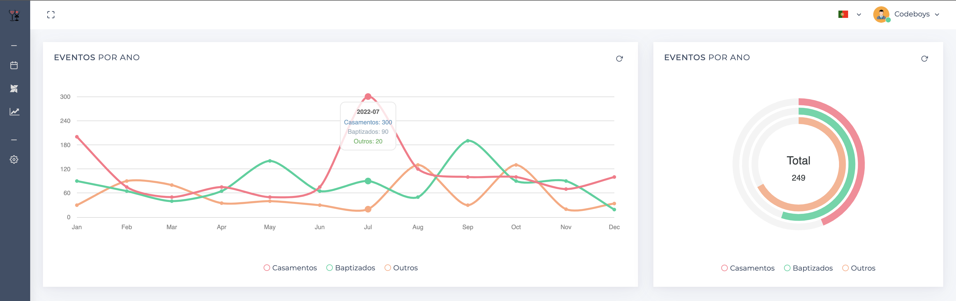Viewport: 956px width, 301px height.
Task: Toggle Casamentos series in line chart legend
Action: click(x=290, y=268)
